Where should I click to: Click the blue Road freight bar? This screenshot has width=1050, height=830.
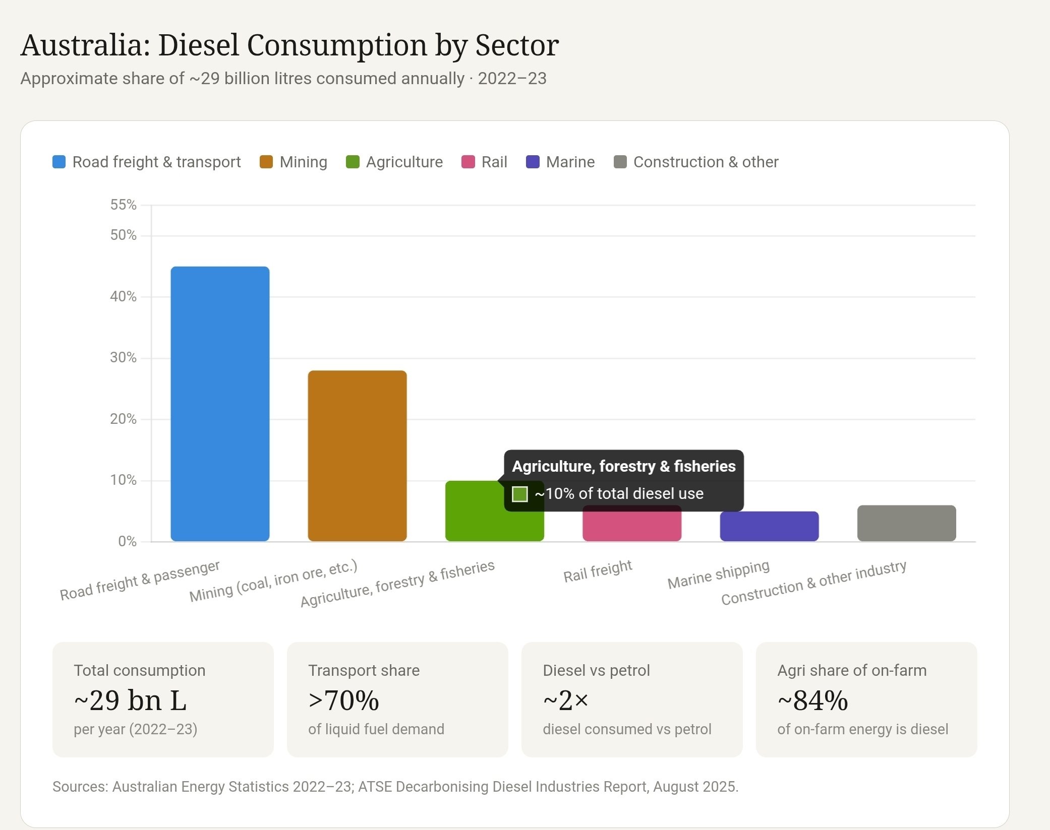pyautogui.click(x=220, y=403)
